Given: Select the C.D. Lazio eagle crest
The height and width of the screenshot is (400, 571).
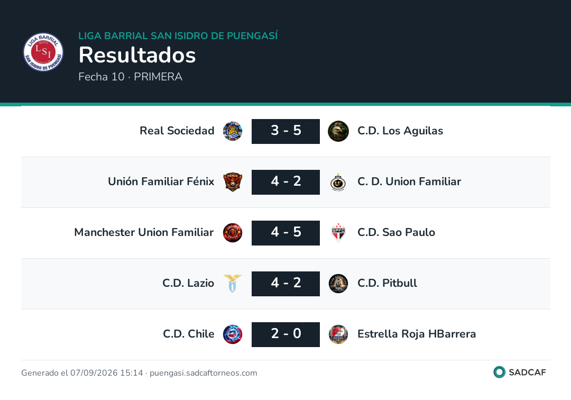Looking at the screenshot, I should 233,284.
